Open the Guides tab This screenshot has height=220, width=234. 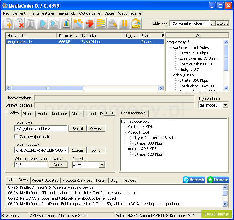coord(130,180)
